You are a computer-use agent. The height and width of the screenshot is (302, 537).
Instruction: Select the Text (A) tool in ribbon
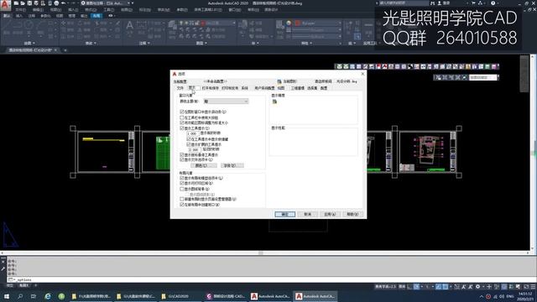(129, 26)
